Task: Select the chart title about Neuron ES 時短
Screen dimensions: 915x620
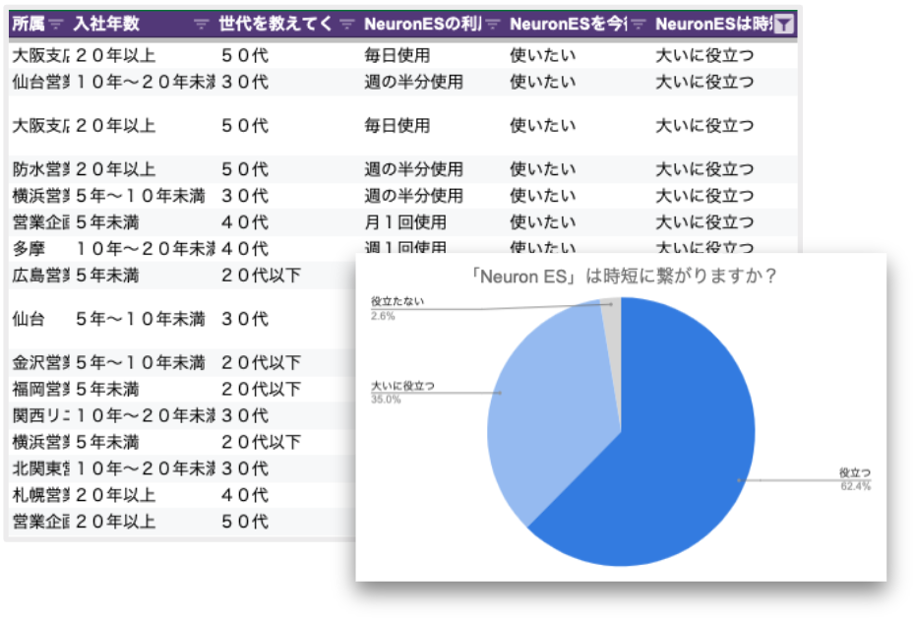Action: click(624, 276)
